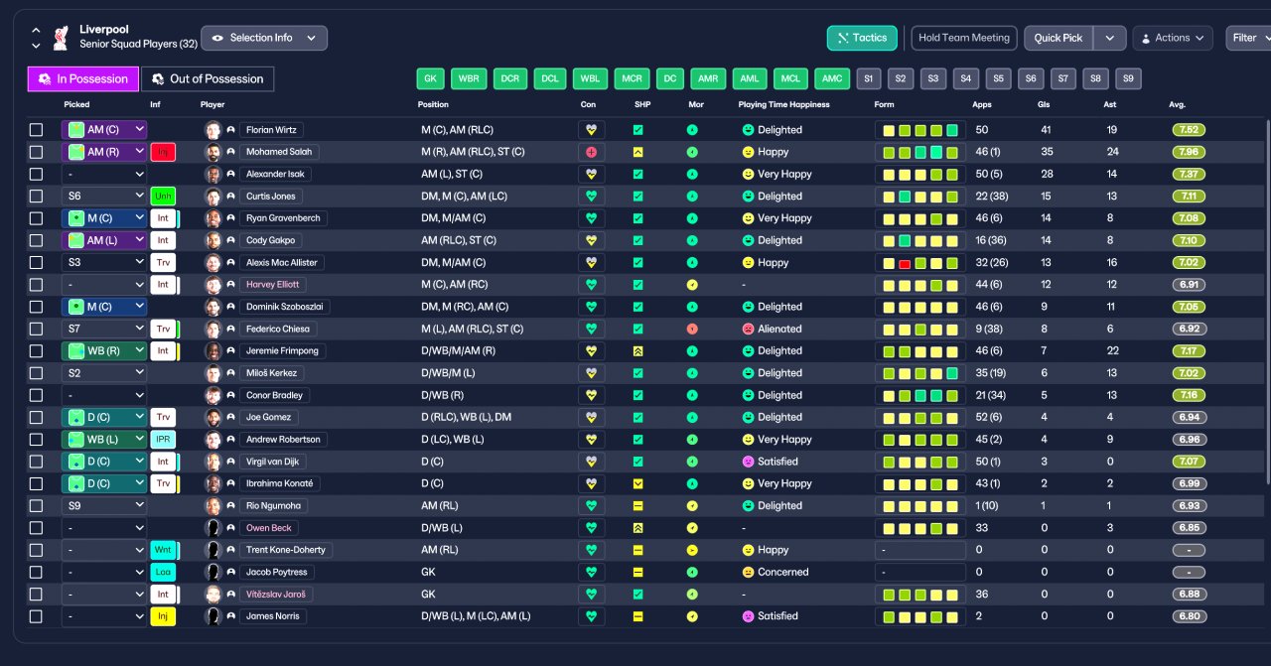
Task: Switch to the In Possession tab
Action: point(83,79)
